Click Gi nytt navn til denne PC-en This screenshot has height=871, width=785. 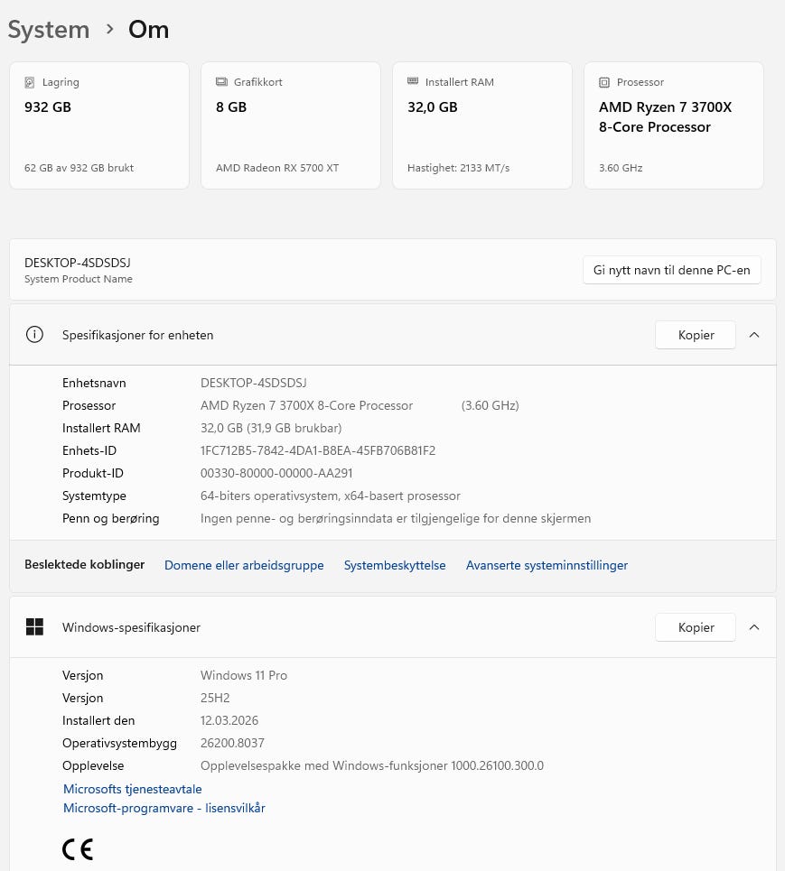(x=671, y=270)
